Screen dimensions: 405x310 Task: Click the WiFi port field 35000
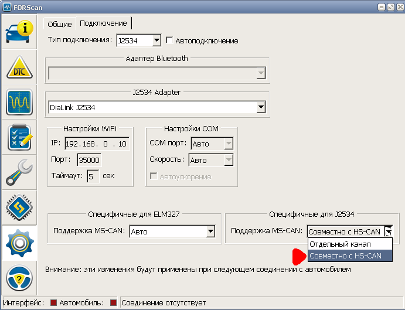[89, 160]
